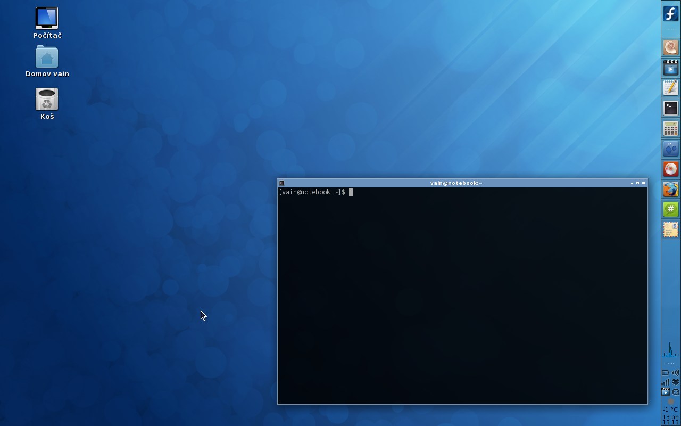The height and width of the screenshot is (426, 681).
Task: Open the volume control speaker icon
Action: tap(676, 373)
